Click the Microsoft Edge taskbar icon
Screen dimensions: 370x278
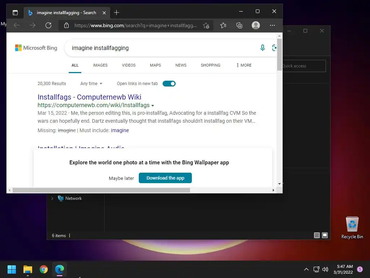60,269
